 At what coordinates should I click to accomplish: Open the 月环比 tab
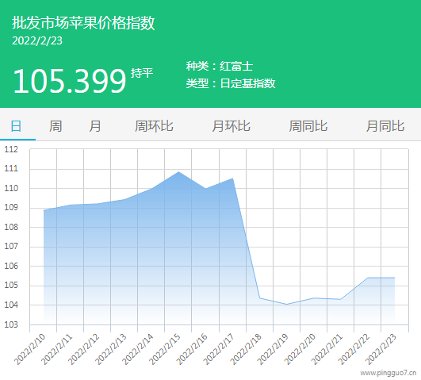point(232,126)
